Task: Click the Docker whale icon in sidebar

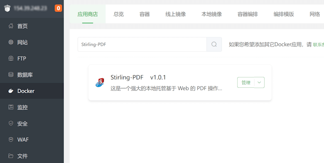Action: (11, 91)
